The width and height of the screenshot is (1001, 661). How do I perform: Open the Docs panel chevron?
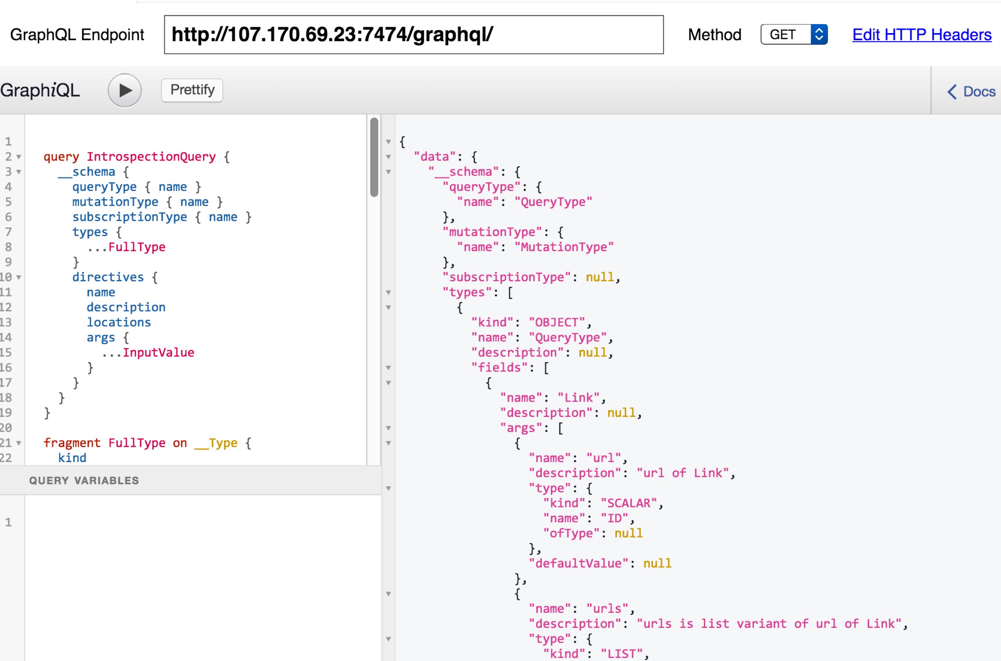pos(952,91)
